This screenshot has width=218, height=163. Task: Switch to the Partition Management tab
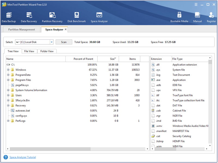22,29
